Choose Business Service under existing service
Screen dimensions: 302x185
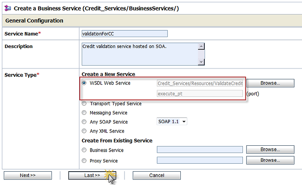(84, 150)
